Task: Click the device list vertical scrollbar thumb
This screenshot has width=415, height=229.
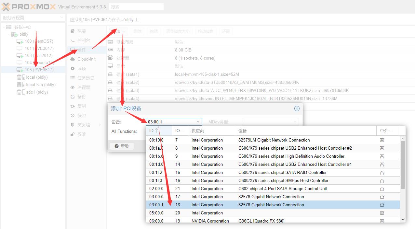Action: tap(403, 165)
